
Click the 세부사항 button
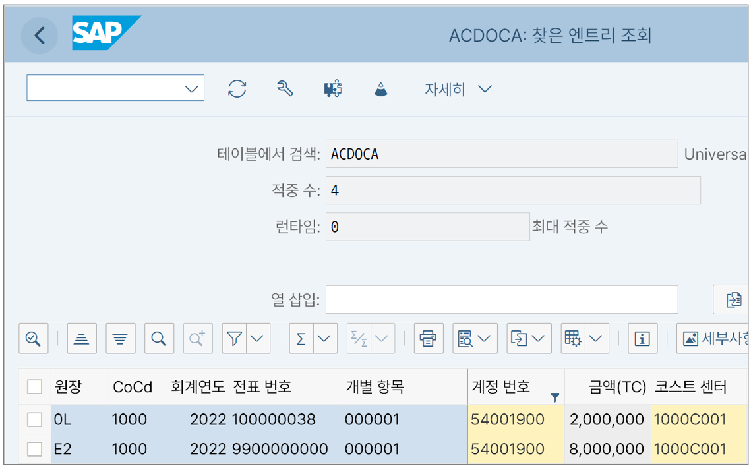(x=713, y=338)
